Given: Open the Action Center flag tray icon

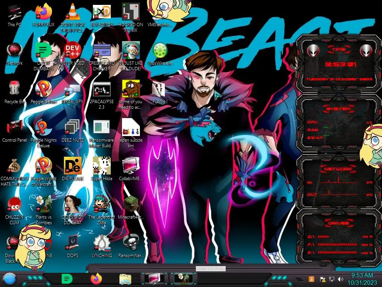Looking at the screenshot, I should coord(322,279).
